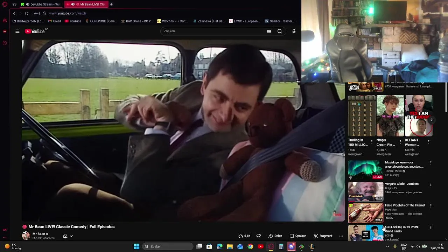Like the Mr Bean video
The width and height of the screenshot is (448, 252).
pos(245,236)
